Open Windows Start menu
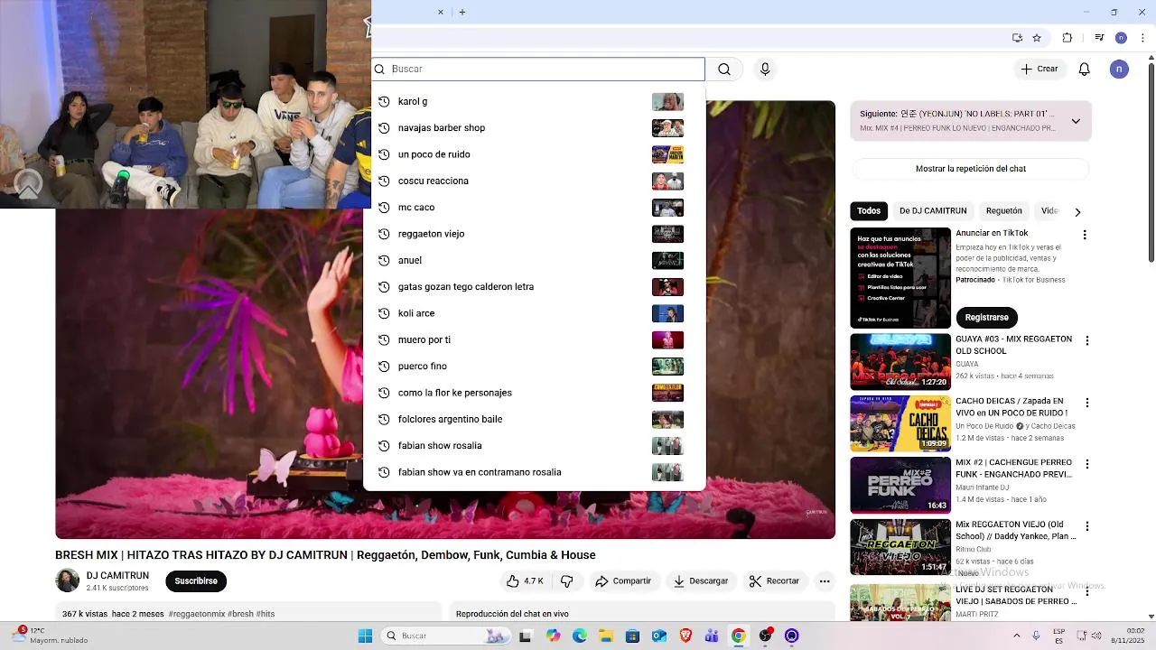 click(365, 636)
